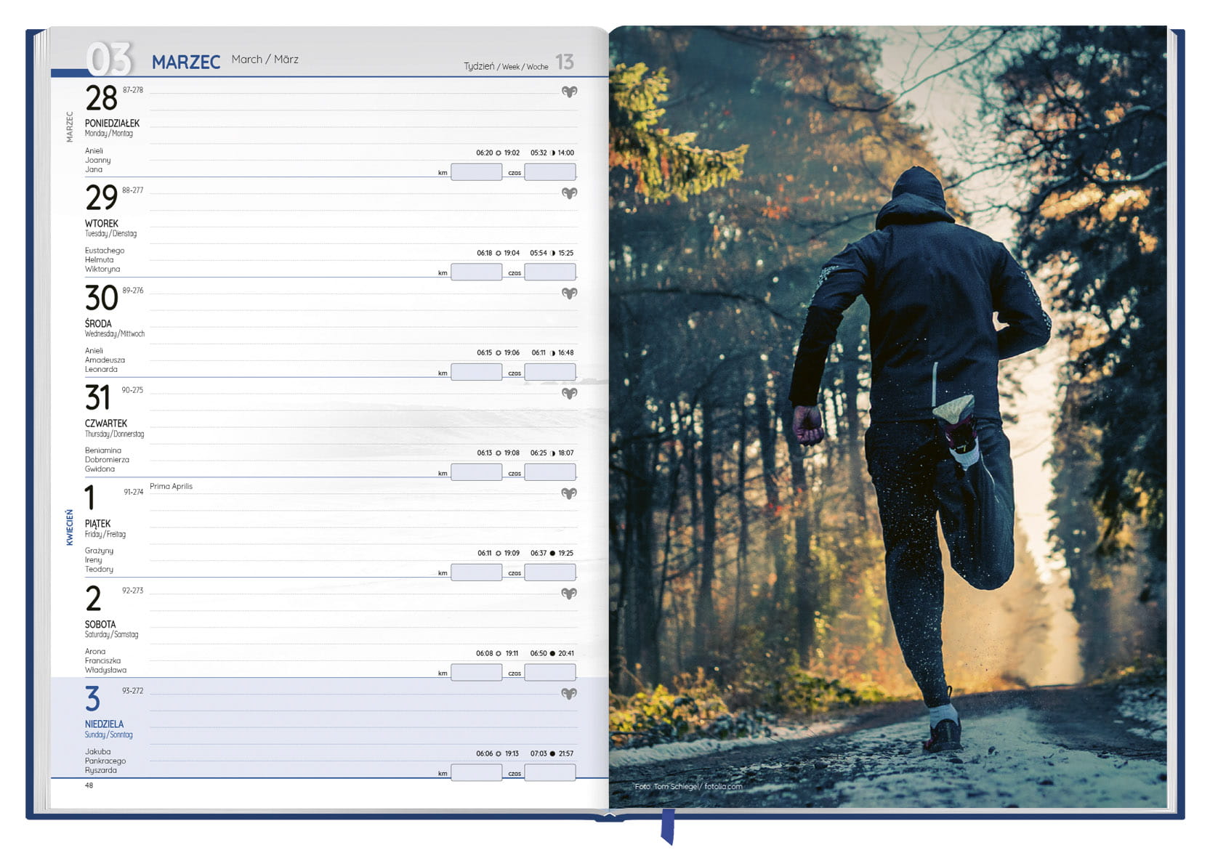
Task: Click the czas field for Thursday 31
Action: (550, 472)
